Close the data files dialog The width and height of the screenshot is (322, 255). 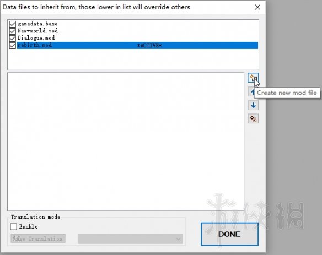pos(257,7)
